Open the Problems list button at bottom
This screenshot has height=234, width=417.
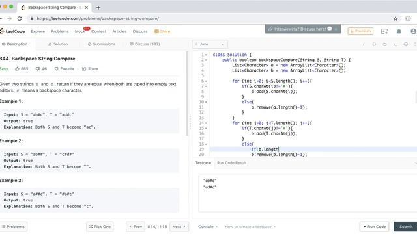click(x=13, y=227)
